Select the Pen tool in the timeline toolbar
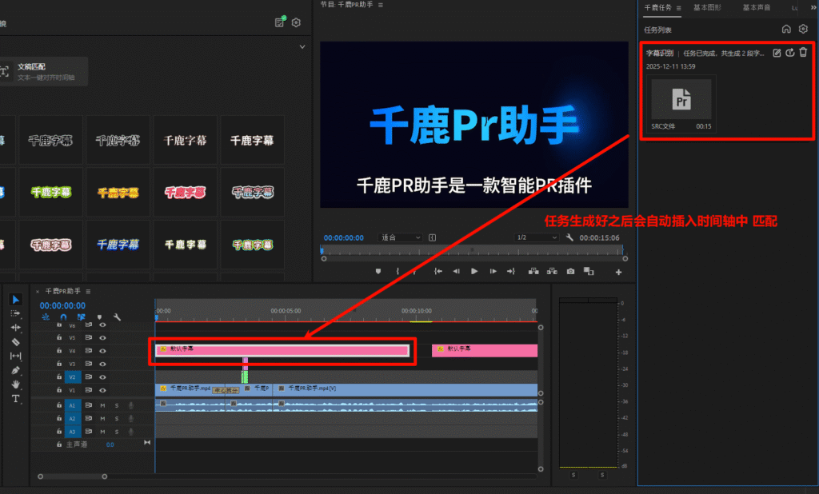Image resolution: width=819 pixels, height=494 pixels. click(14, 370)
